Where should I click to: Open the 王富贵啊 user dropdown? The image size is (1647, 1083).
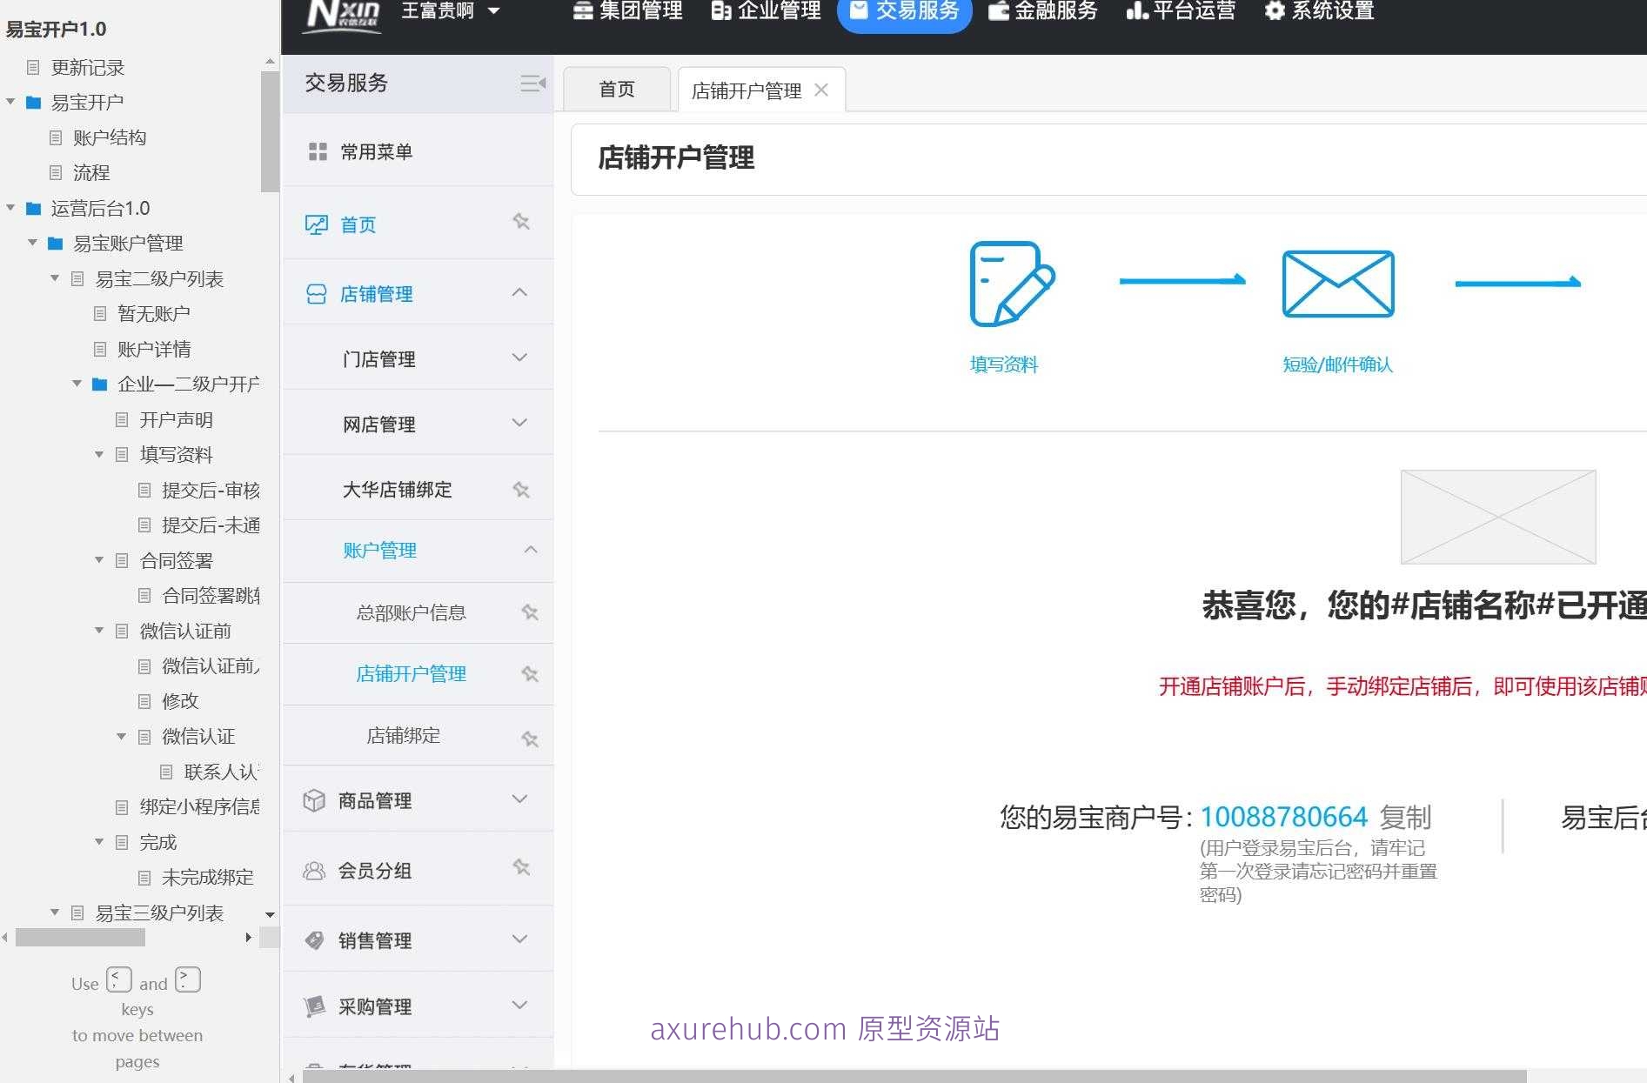(449, 11)
